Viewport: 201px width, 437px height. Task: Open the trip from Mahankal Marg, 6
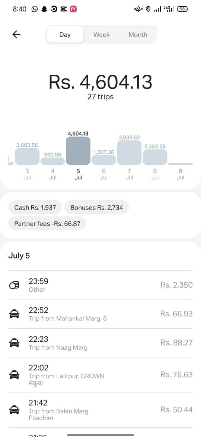coord(100,314)
